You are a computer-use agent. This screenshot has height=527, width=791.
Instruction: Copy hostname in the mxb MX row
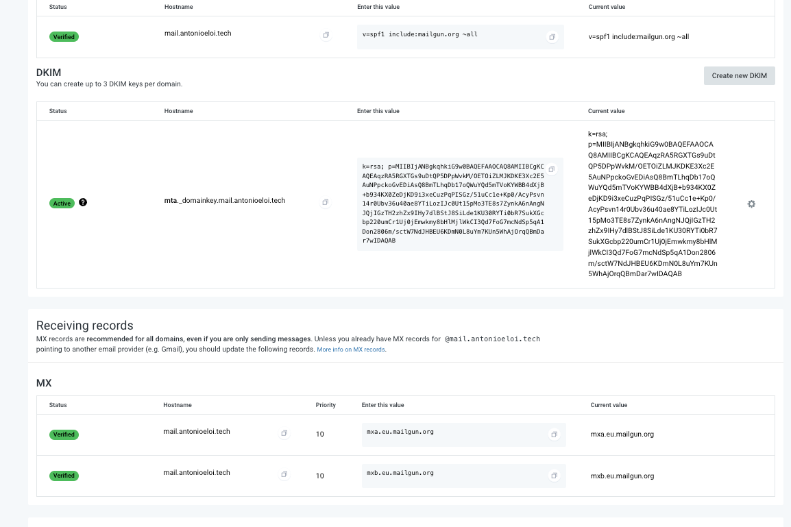tap(284, 475)
